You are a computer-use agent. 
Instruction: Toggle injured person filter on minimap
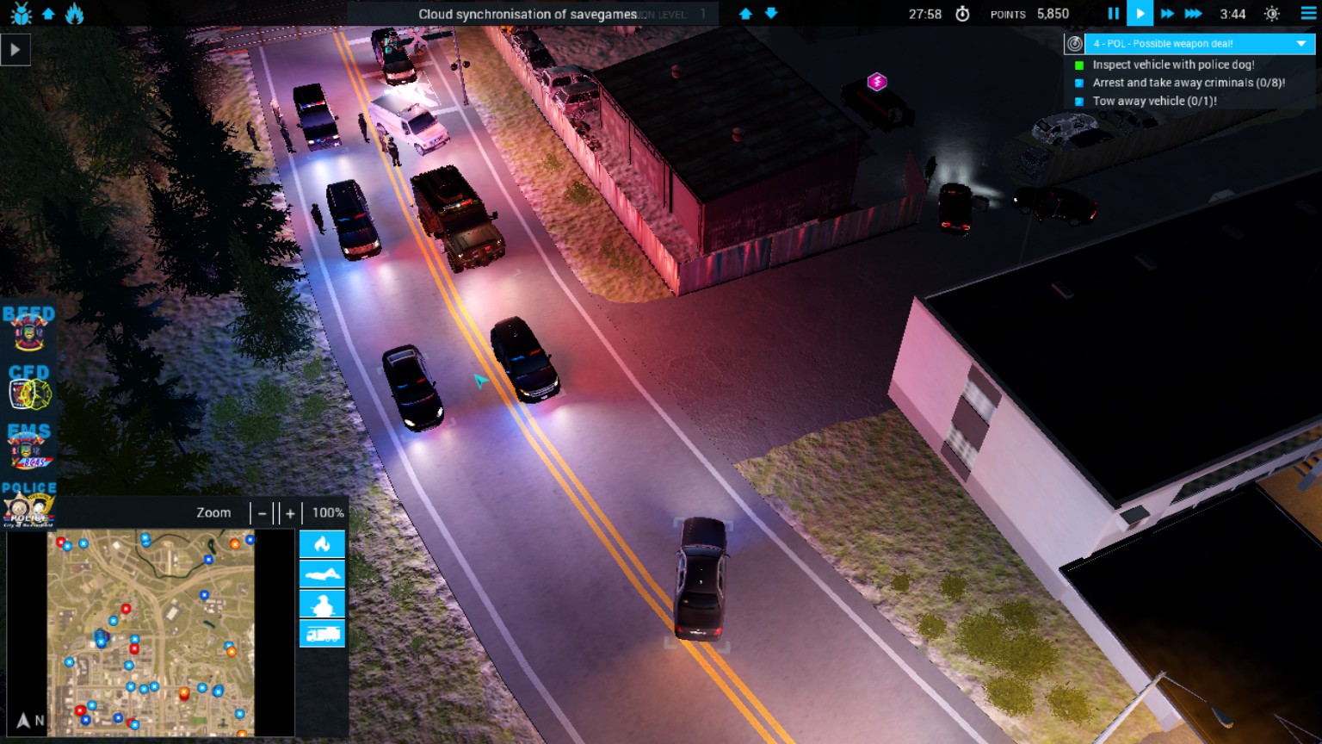[x=322, y=574]
